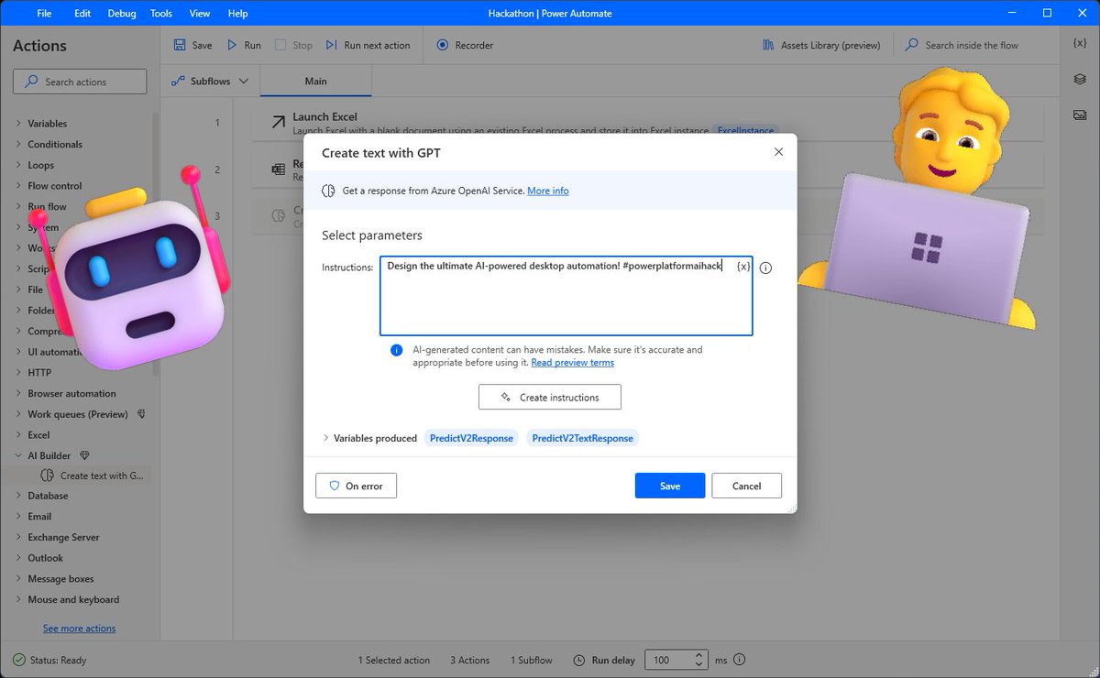Viewport: 1100px width, 678px height.
Task: Click the Run delay info icon
Action: (x=740, y=660)
